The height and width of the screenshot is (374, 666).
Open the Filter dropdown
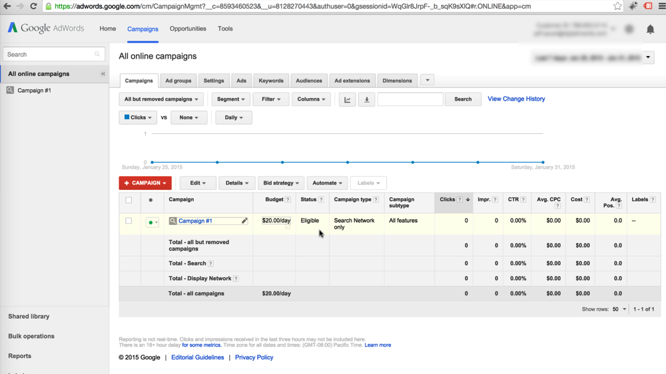point(271,99)
